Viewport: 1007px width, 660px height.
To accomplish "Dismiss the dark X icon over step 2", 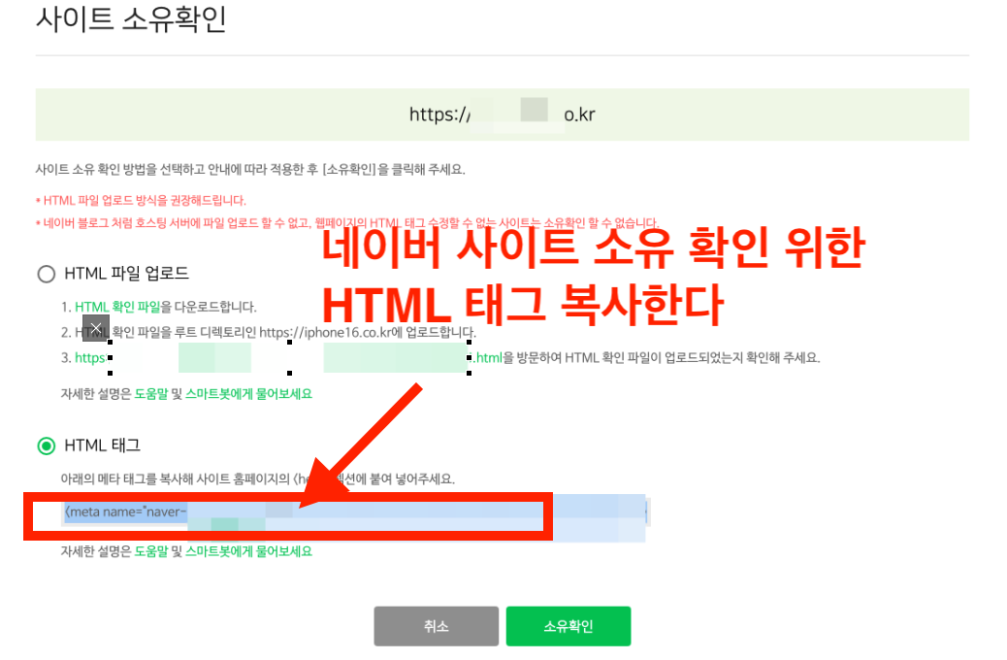I will [96, 328].
